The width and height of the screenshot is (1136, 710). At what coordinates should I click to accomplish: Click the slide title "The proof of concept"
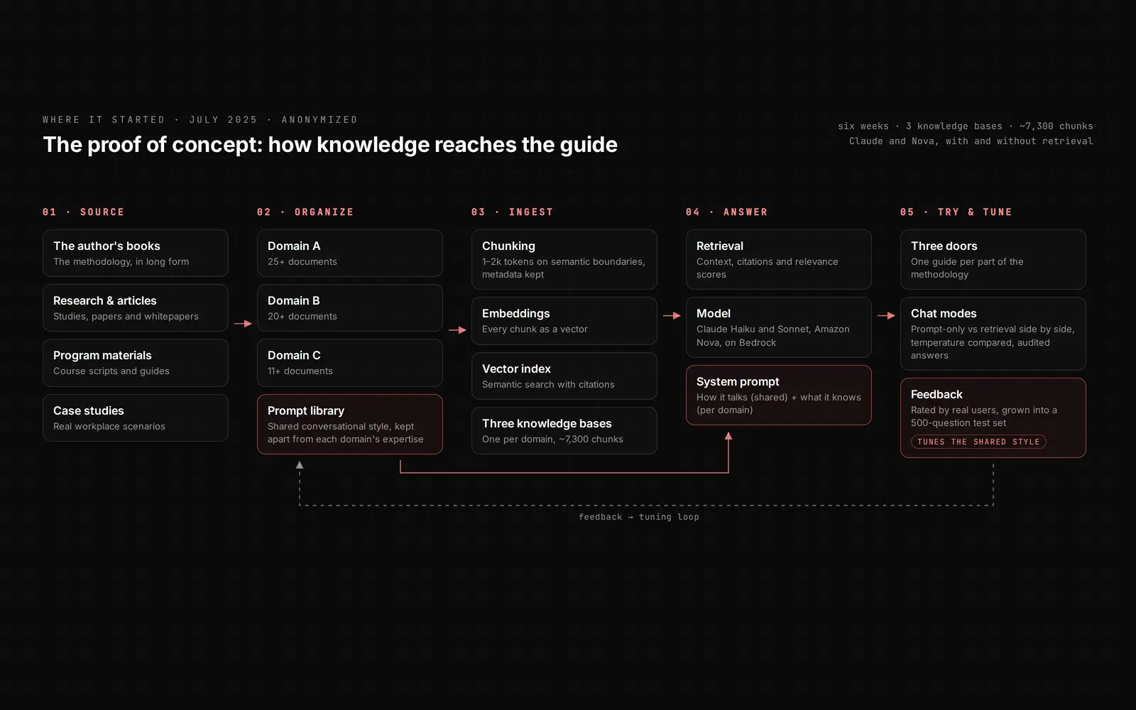tap(330, 144)
